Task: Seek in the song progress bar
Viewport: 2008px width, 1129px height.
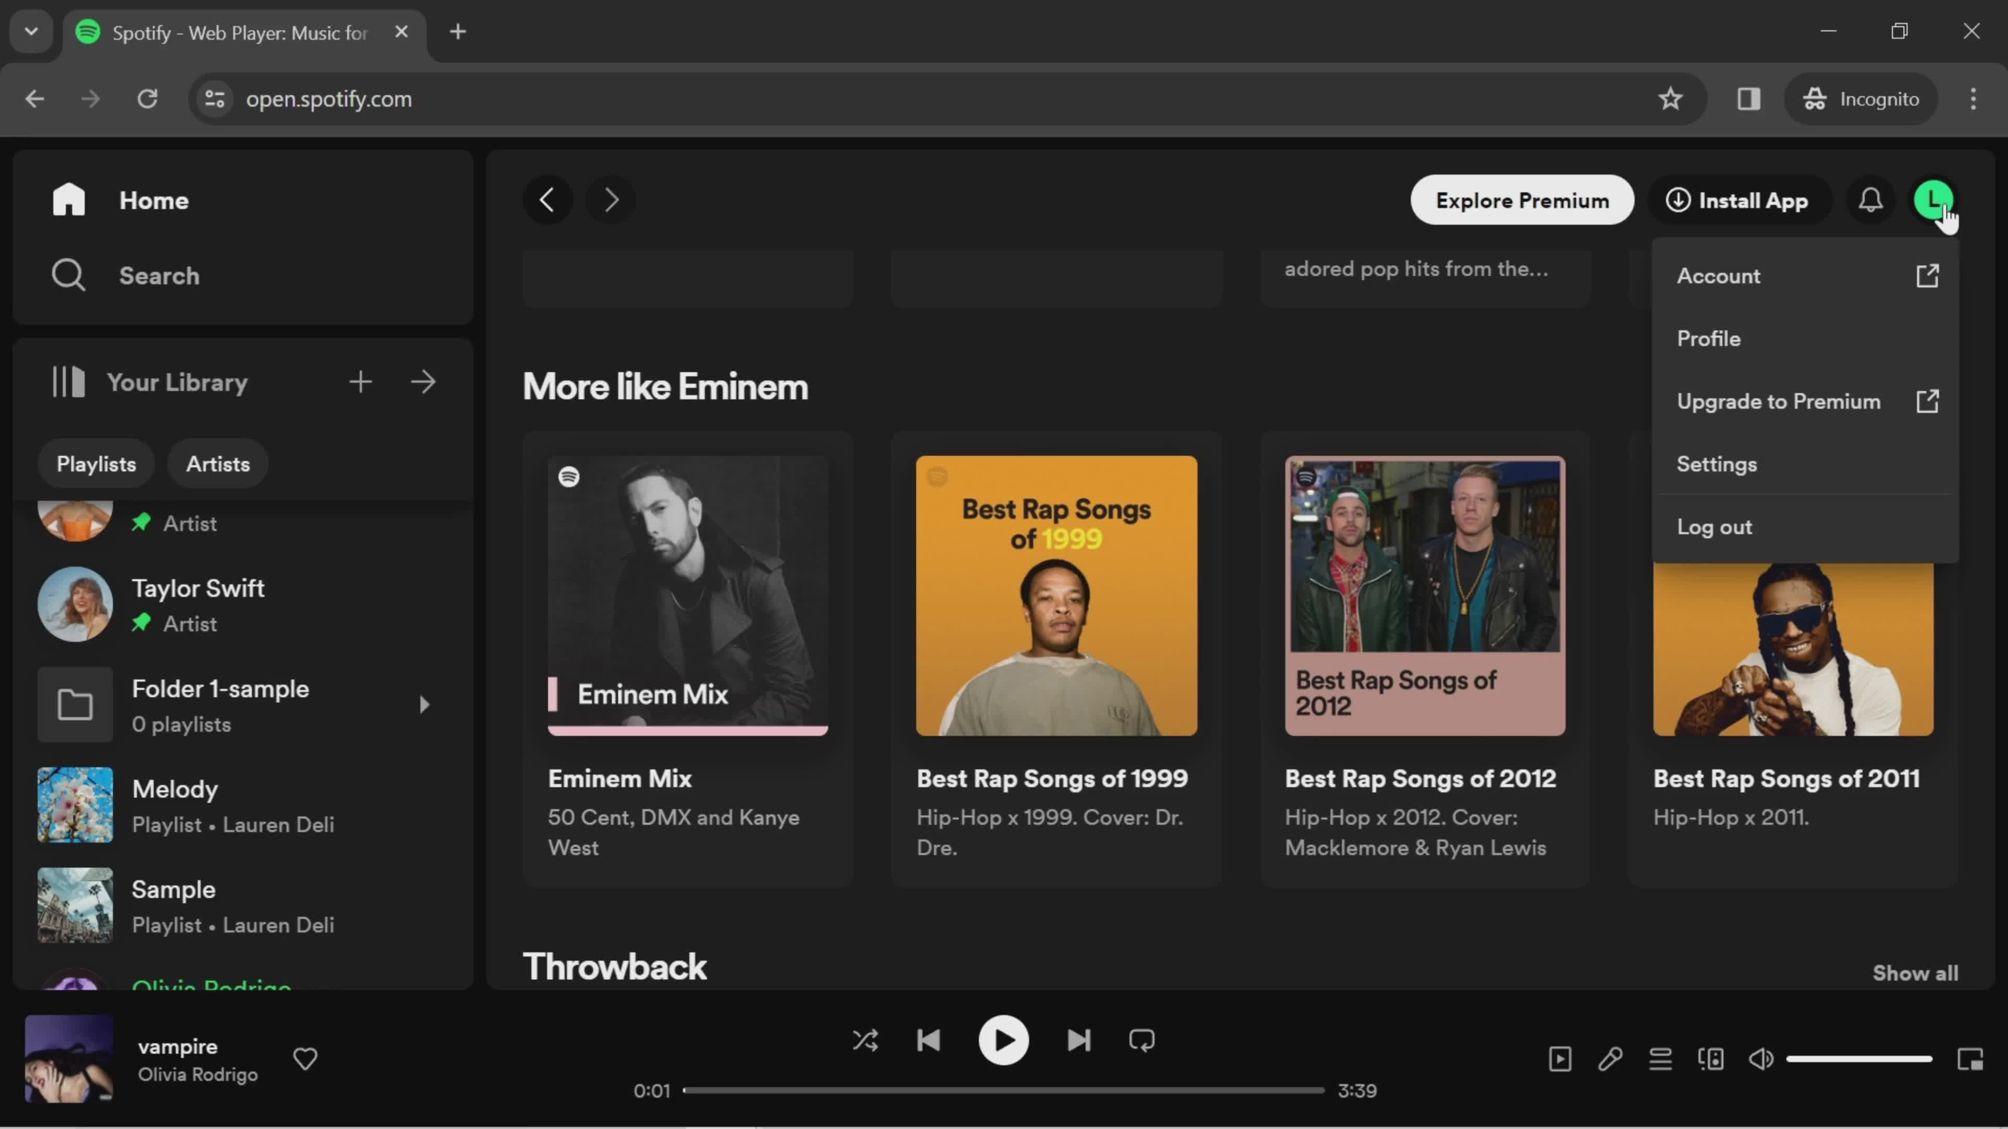Action: click(1003, 1090)
